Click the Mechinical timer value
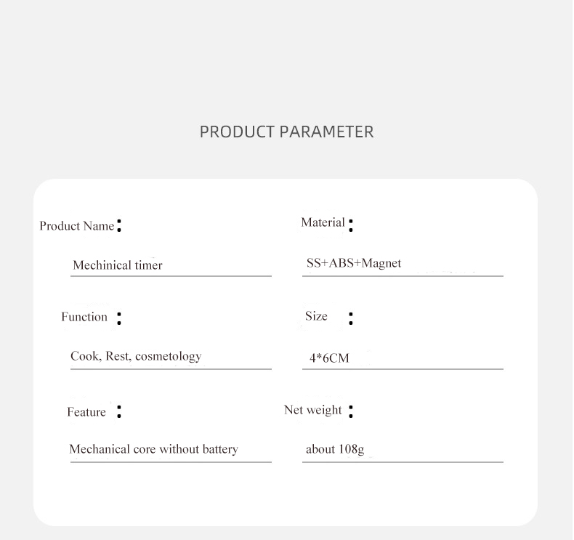The width and height of the screenshot is (574, 540). [x=118, y=265]
